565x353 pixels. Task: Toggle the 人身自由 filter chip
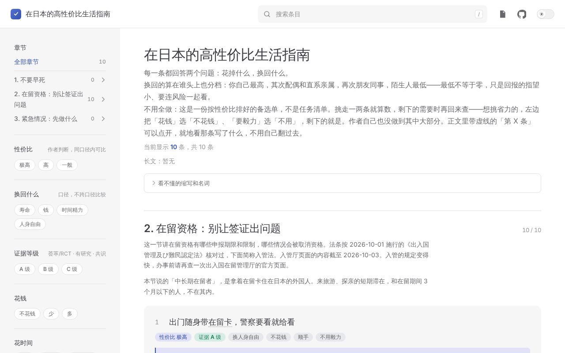30,224
